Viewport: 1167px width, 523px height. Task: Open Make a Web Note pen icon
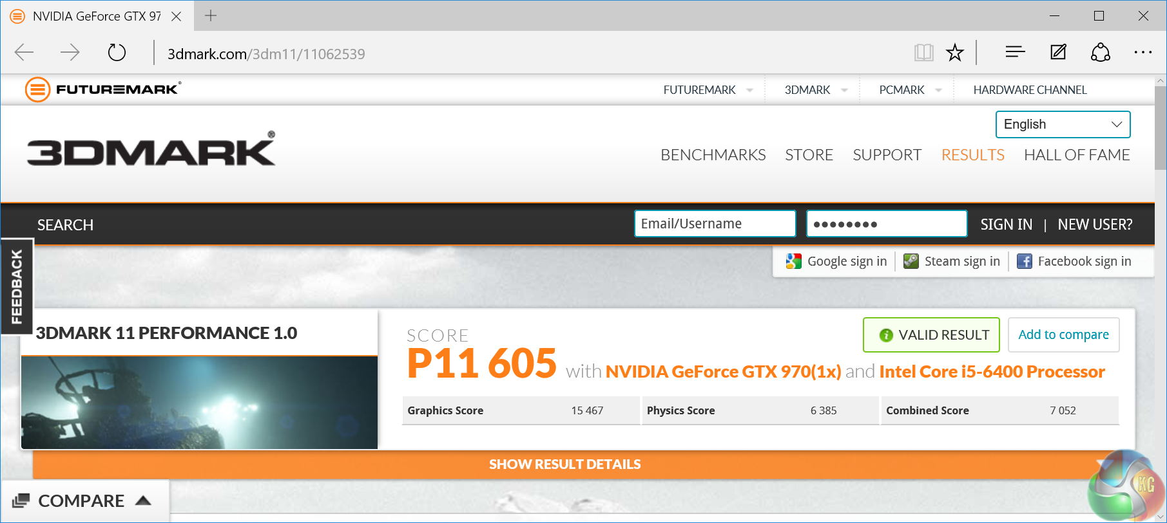coord(1058,51)
